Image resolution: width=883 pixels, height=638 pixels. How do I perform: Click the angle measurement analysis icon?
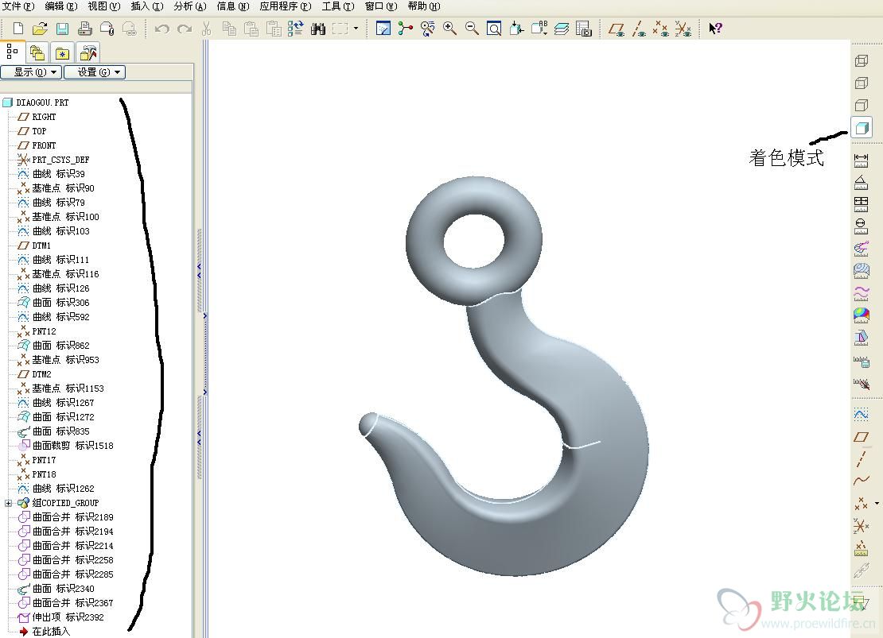(x=861, y=182)
